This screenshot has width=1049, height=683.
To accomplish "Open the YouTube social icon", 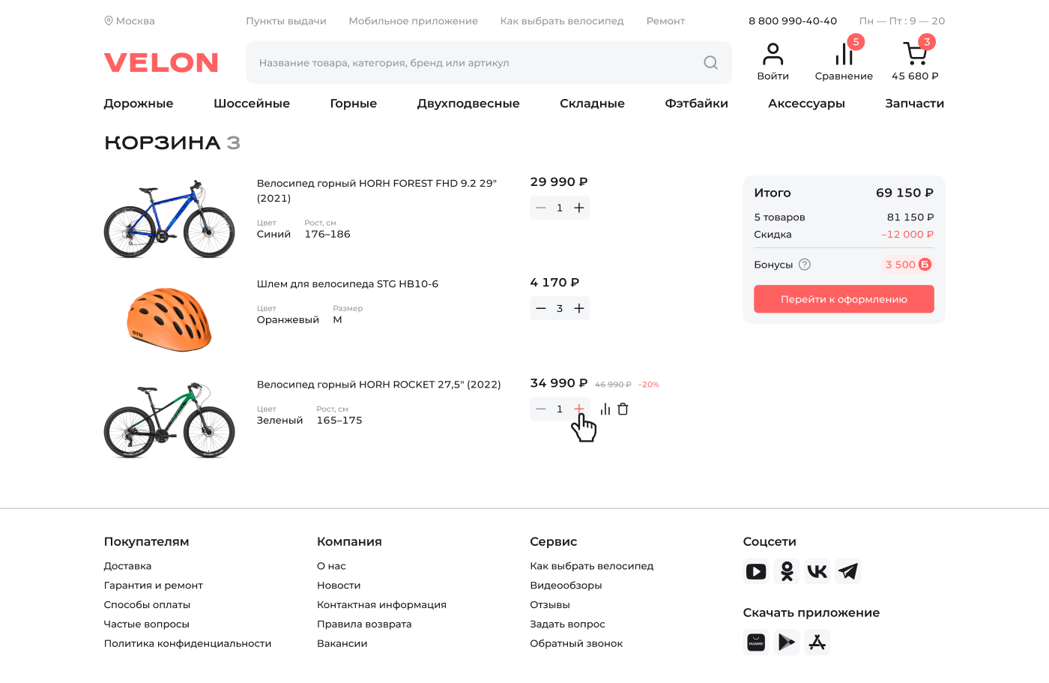I will point(756,572).
